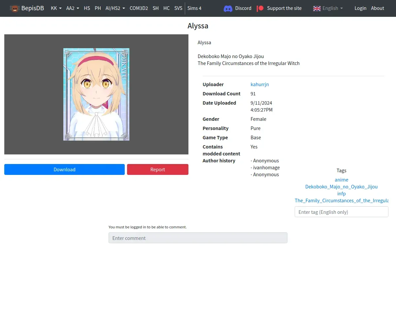Click the anime tag link
396x330 pixels.
[x=341, y=180]
